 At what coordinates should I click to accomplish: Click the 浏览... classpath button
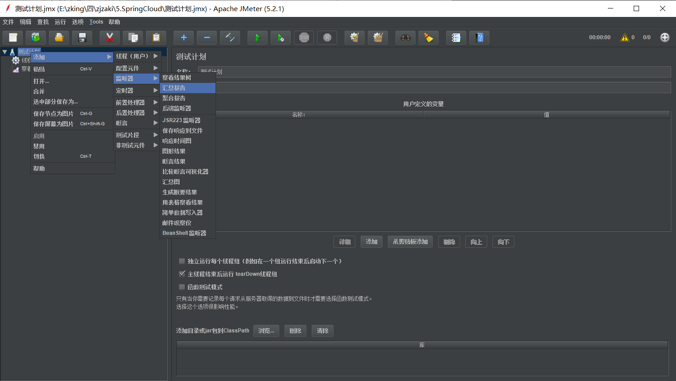tap(266, 331)
